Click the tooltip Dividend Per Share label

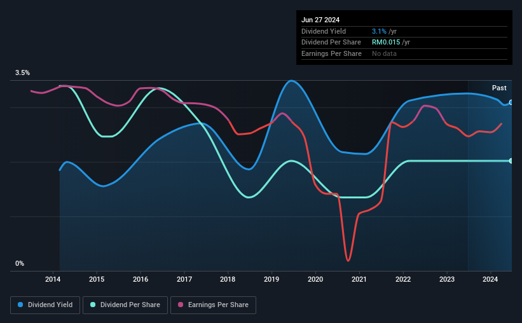[x=331, y=43]
